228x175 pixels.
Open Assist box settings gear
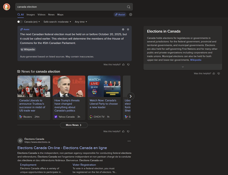coord(128,30)
